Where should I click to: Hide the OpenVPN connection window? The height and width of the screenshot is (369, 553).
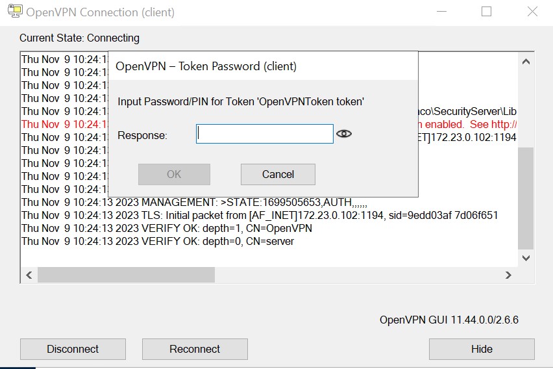click(x=482, y=350)
